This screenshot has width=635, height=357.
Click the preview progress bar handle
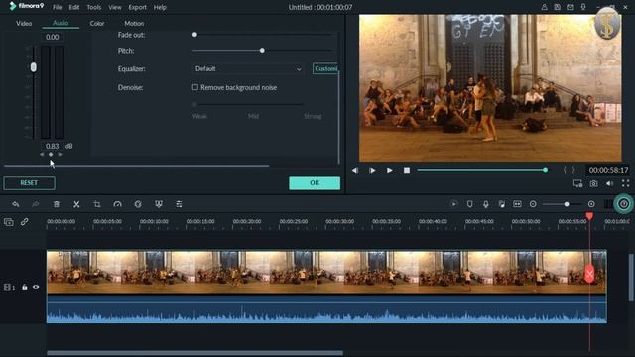pos(545,170)
